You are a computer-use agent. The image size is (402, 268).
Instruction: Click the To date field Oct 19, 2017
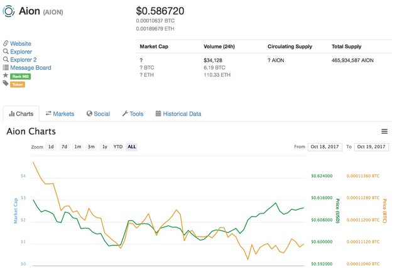click(371, 147)
